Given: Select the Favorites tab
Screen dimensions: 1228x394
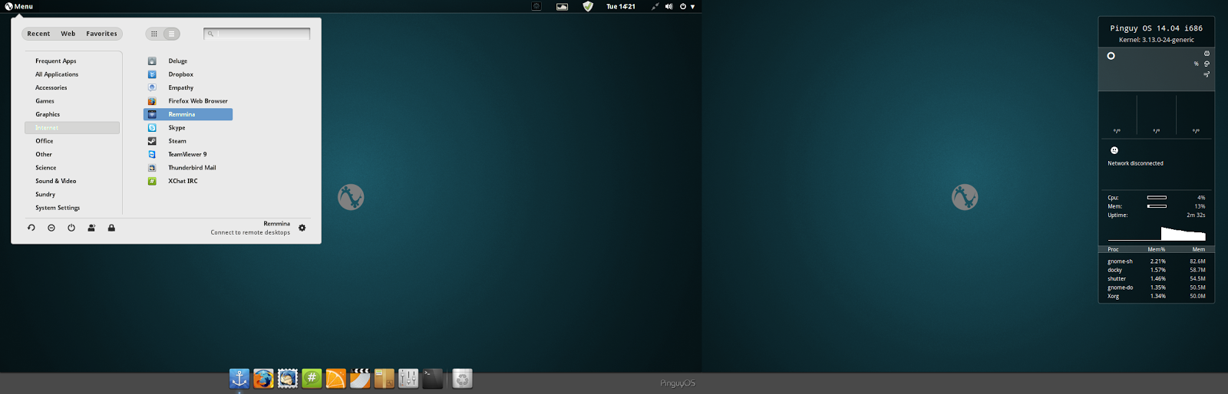Looking at the screenshot, I should point(101,34).
